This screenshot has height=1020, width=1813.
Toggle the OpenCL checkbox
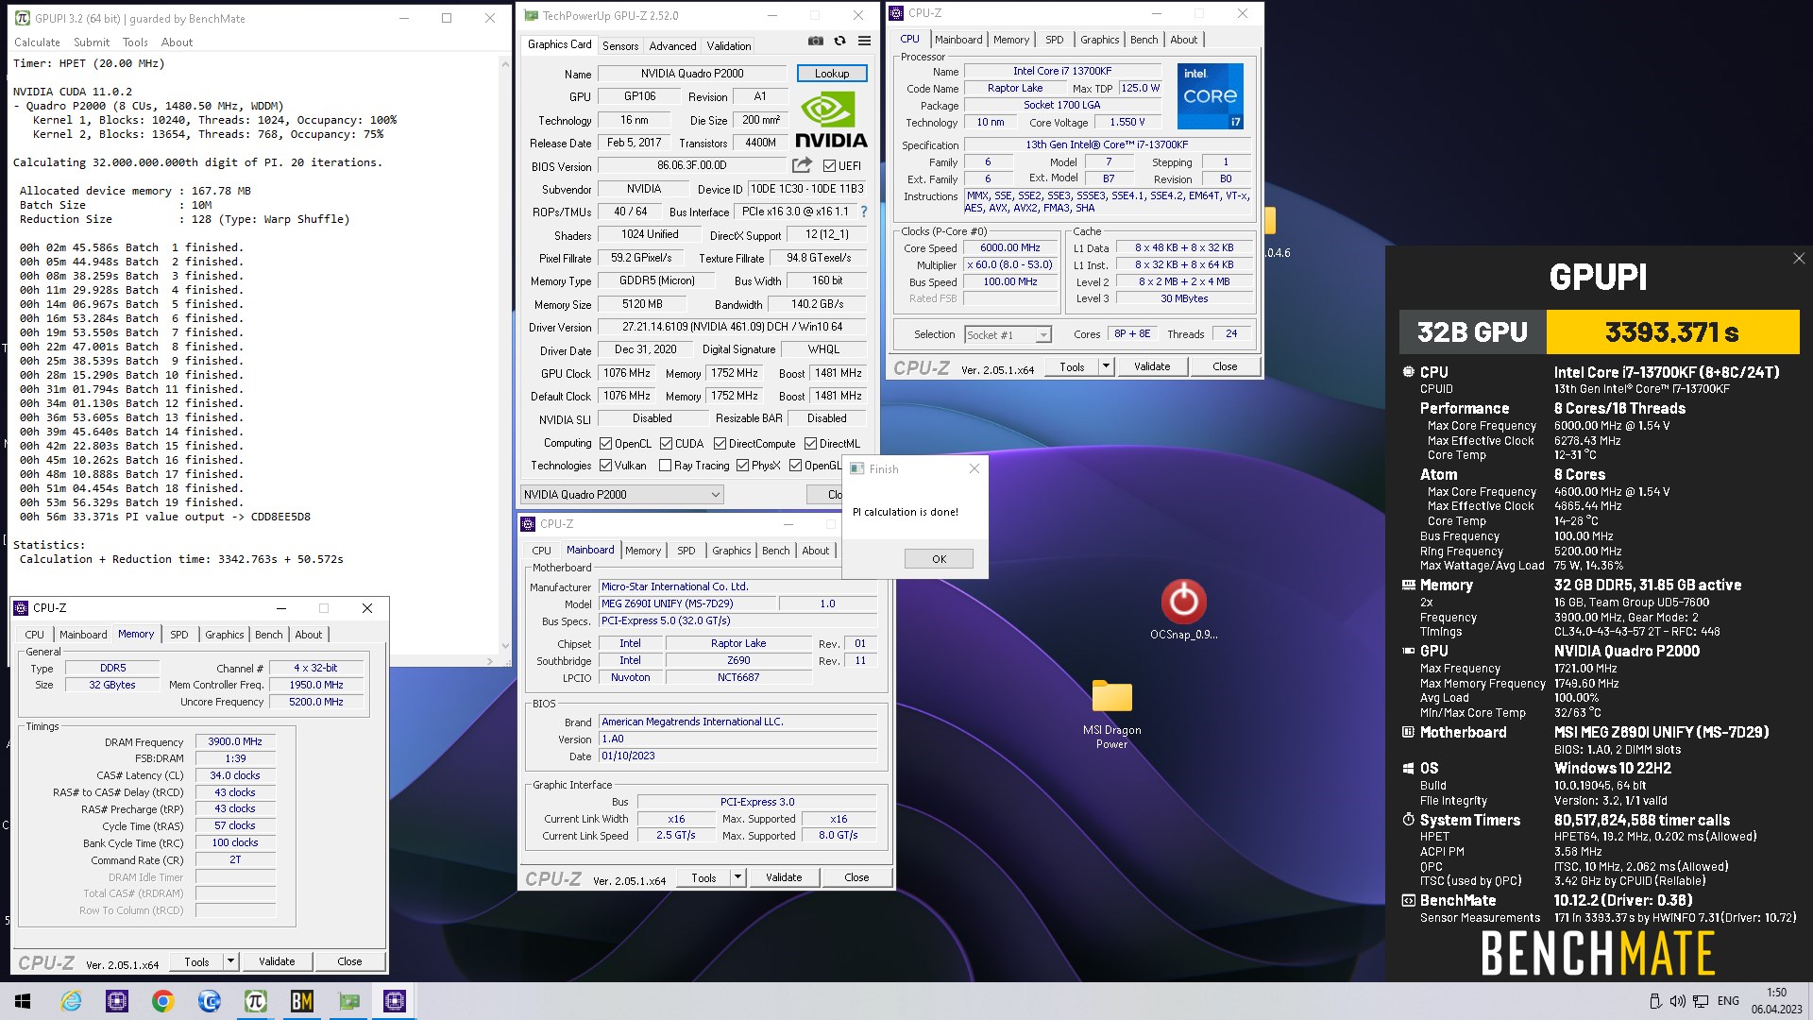click(605, 443)
